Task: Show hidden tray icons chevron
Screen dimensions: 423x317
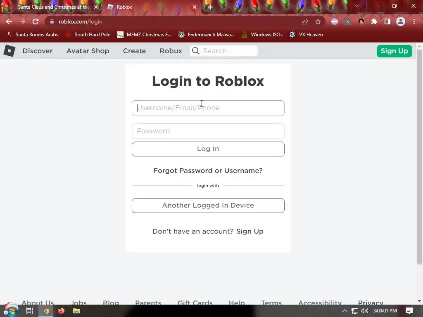Action: click(345, 311)
